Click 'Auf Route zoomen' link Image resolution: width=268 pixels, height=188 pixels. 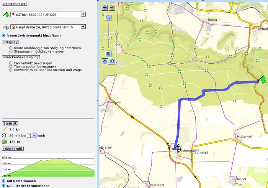point(21,181)
